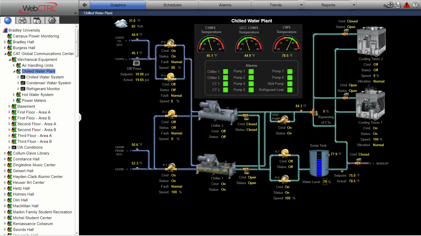421x236 pixels.
Task: Open Help question mark icon
Action: 415,5
